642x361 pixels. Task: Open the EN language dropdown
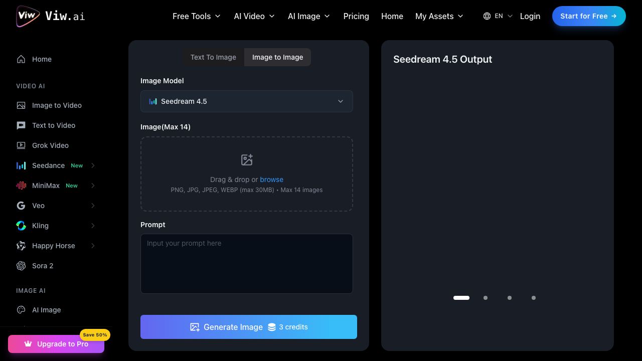498,16
